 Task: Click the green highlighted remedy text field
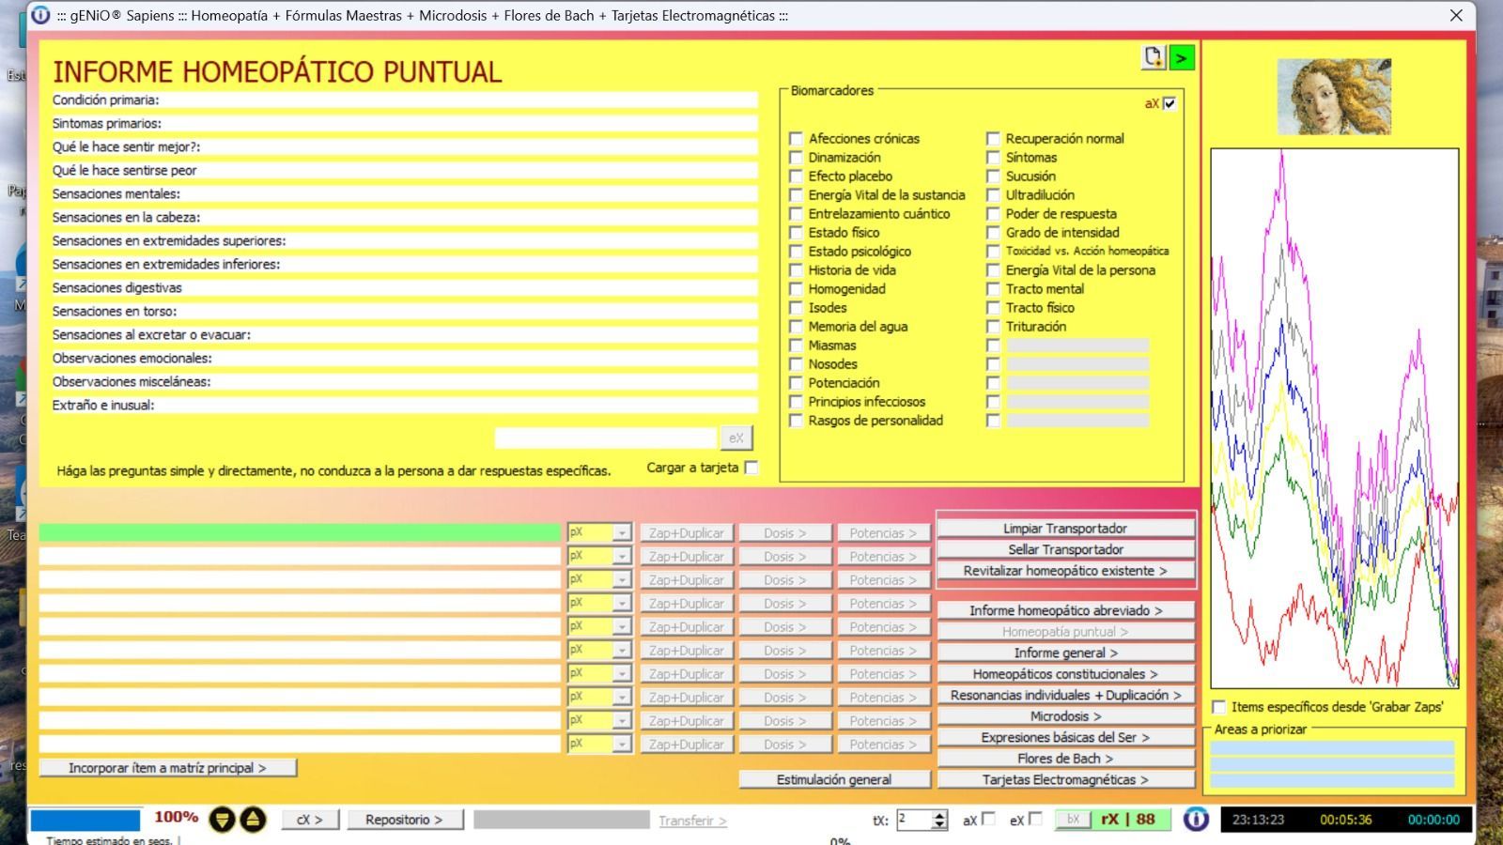click(x=300, y=532)
